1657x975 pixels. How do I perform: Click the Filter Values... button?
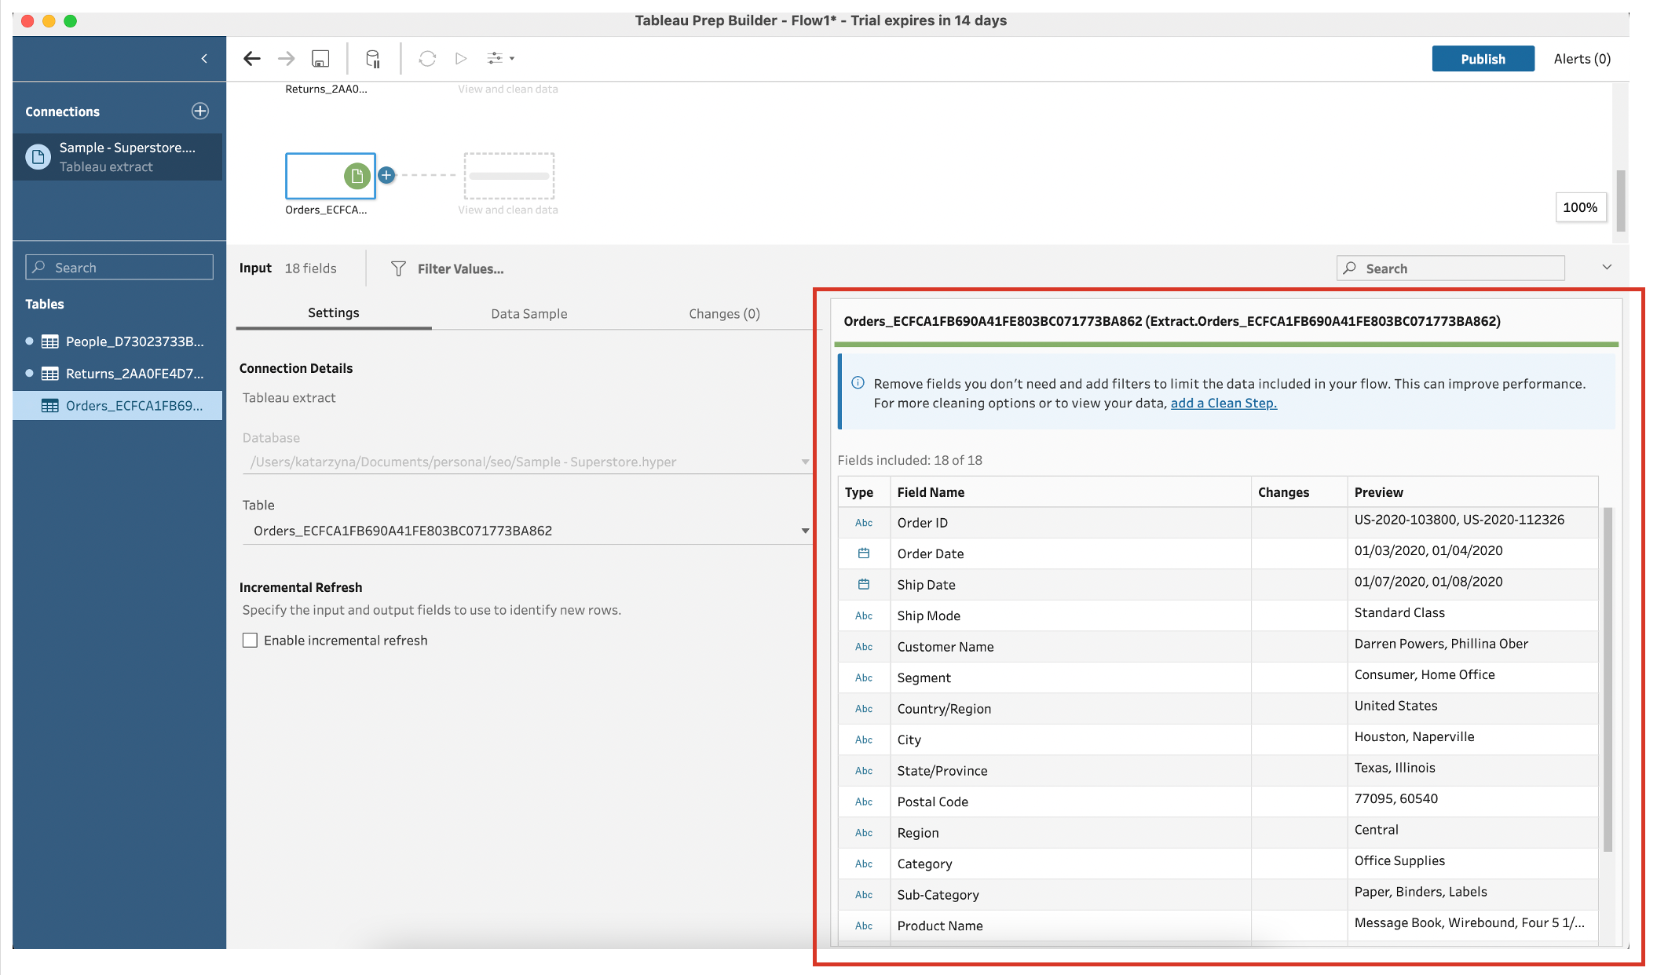448,269
